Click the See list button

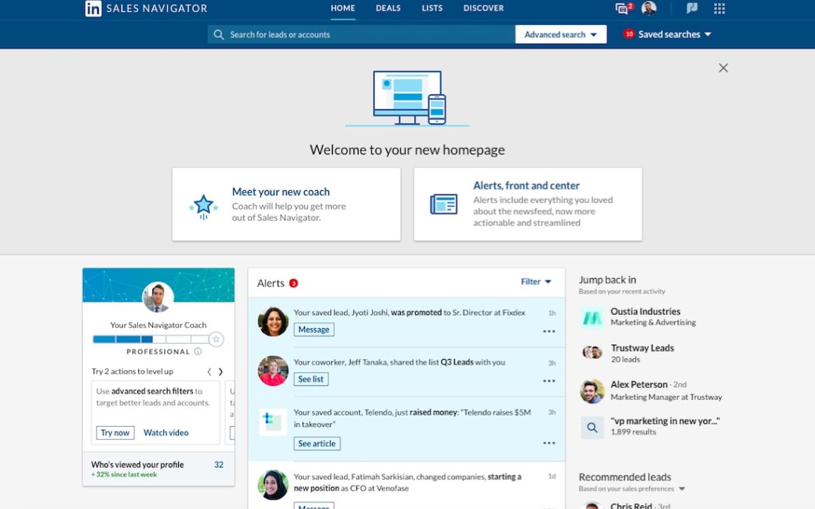pos(311,379)
